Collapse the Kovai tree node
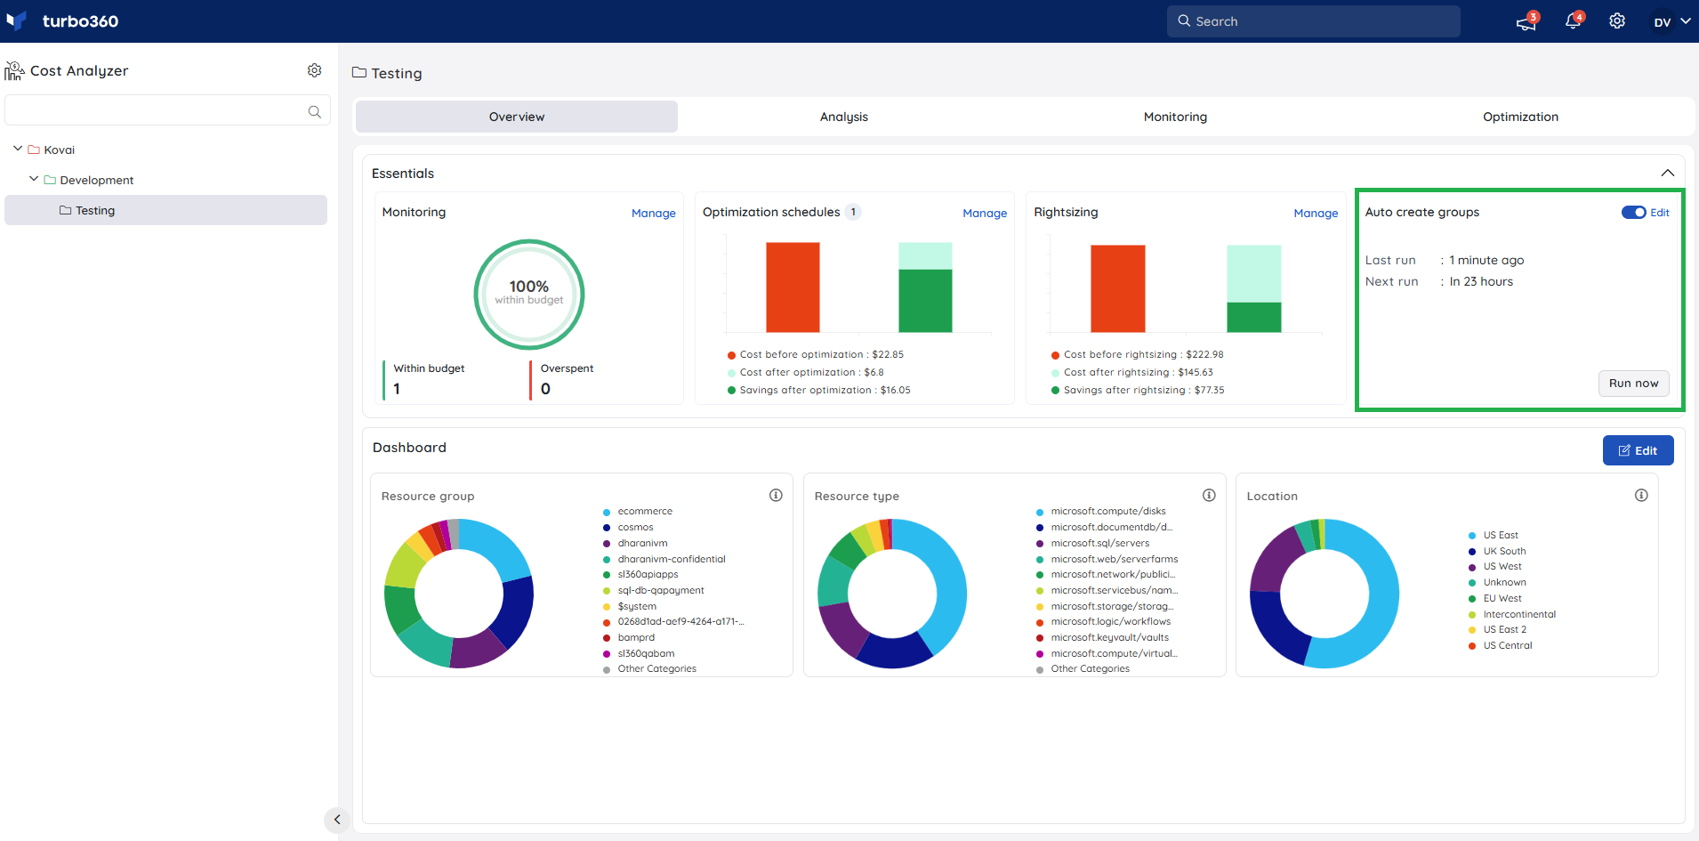 coord(18,149)
